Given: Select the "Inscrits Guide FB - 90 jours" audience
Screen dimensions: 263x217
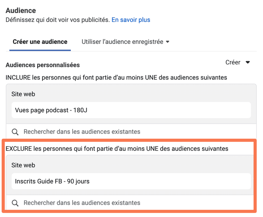Looking at the screenshot, I should point(131,181).
